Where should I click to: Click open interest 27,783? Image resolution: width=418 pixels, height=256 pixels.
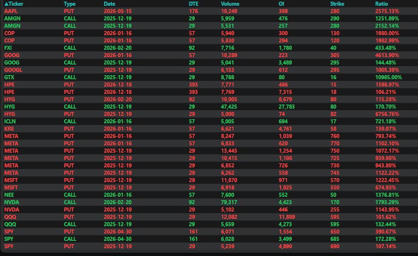(x=287, y=107)
